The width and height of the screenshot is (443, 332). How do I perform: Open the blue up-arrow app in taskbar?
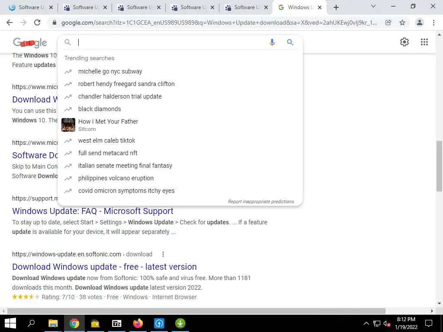click(x=159, y=323)
